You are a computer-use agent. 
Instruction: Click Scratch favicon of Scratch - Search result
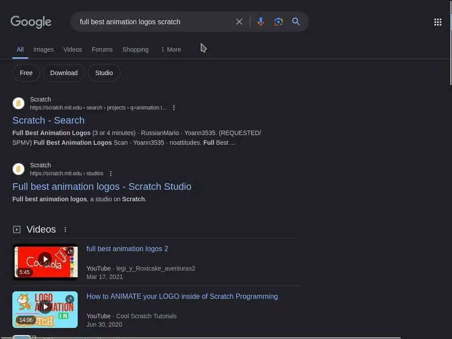pyautogui.click(x=19, y=103)
